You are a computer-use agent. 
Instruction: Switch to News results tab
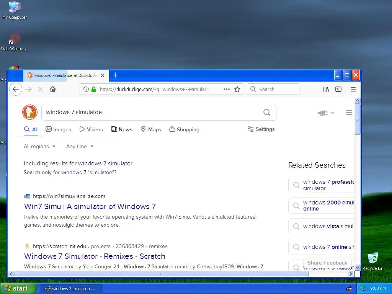point(121,129)
